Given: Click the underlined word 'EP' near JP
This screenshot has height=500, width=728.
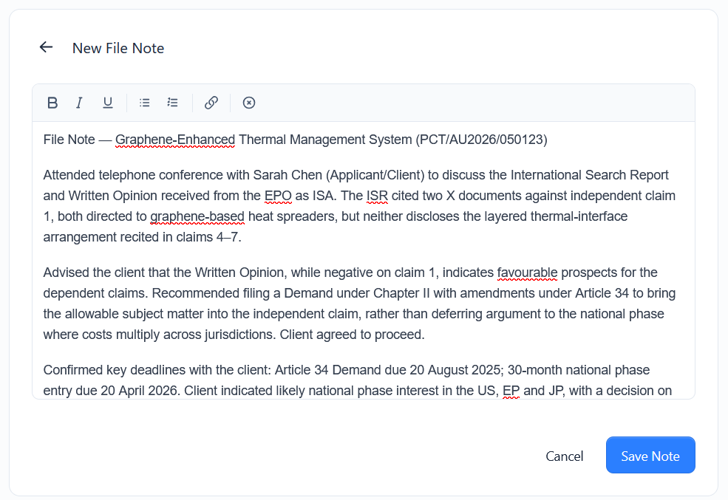Looking at the screenshot, I should (511, 391).
